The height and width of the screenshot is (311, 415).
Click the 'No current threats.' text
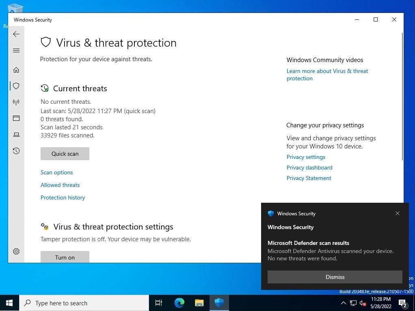[66, 102]
